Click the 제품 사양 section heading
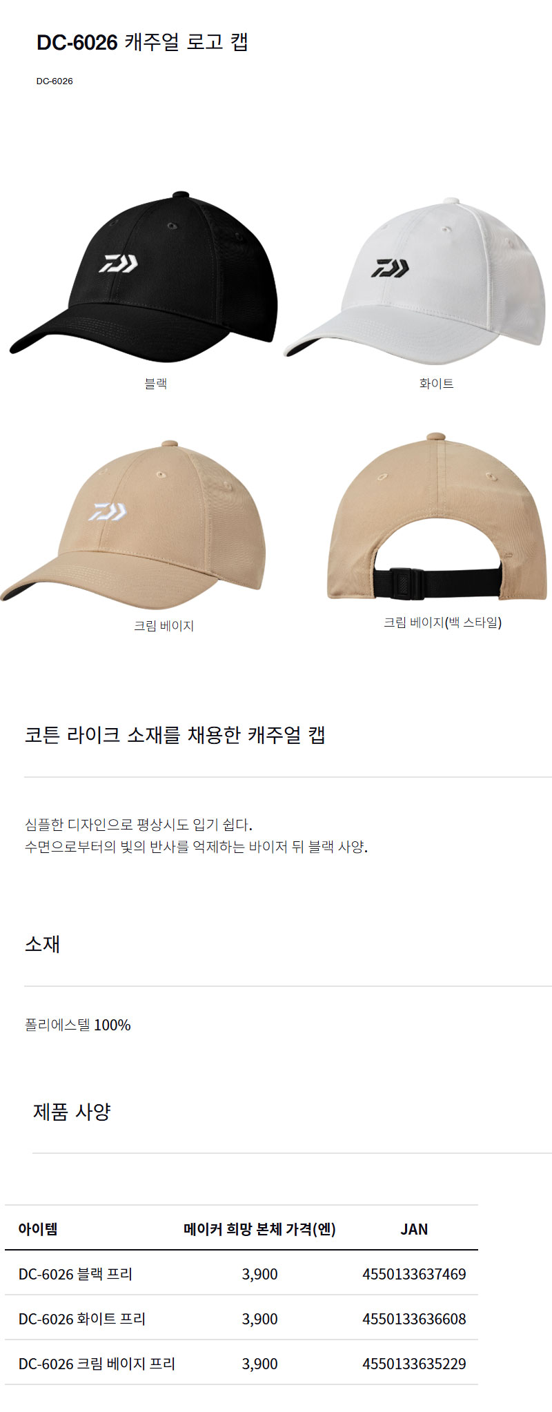 (x=72, y=1112)
